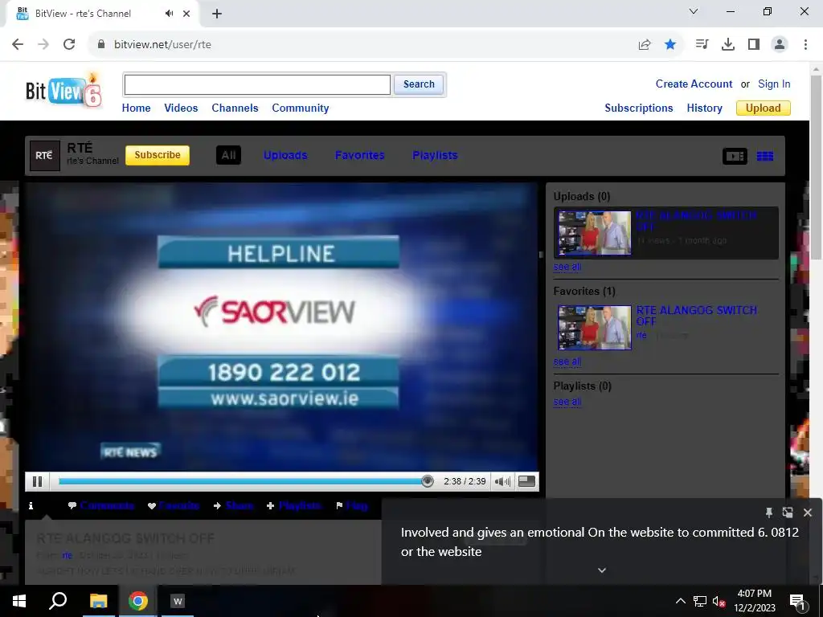Open RTE ALANGOG SWITCH OFF title in Favorites

[697, 315]
